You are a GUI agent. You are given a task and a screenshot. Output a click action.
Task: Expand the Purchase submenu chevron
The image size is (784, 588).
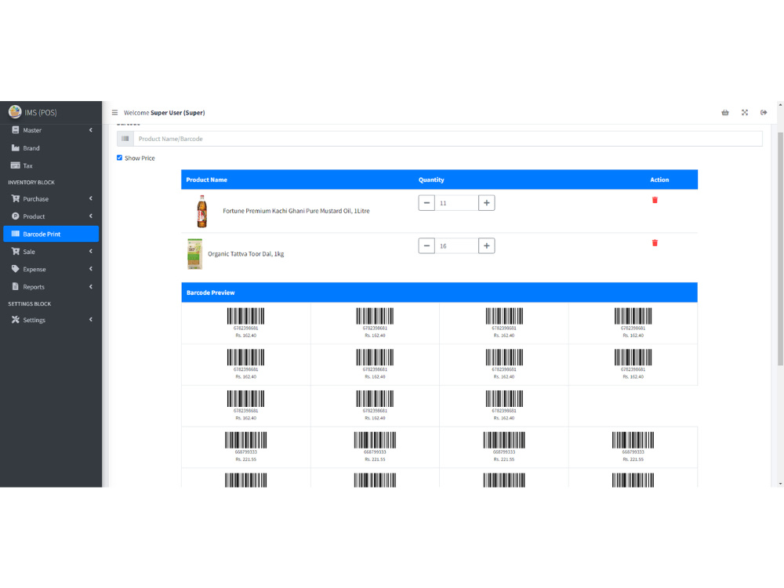pyautogui.click(x=90, y=198)
